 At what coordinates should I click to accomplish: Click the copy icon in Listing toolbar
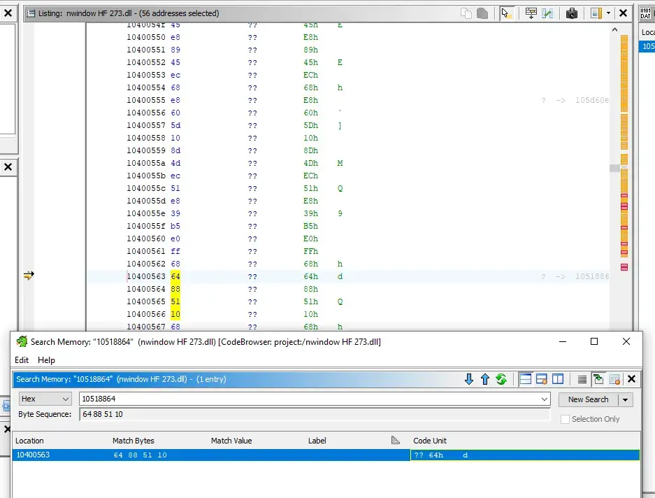466,13
